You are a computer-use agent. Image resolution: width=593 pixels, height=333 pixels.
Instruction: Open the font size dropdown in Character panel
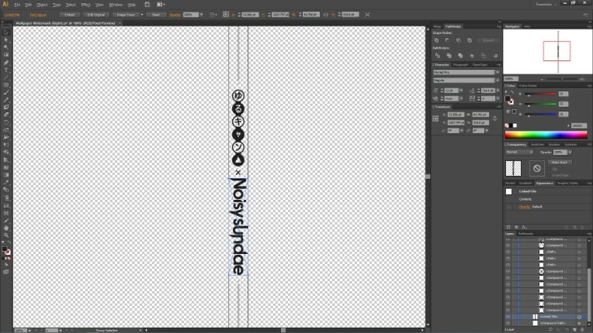click(x=461, y=91)
